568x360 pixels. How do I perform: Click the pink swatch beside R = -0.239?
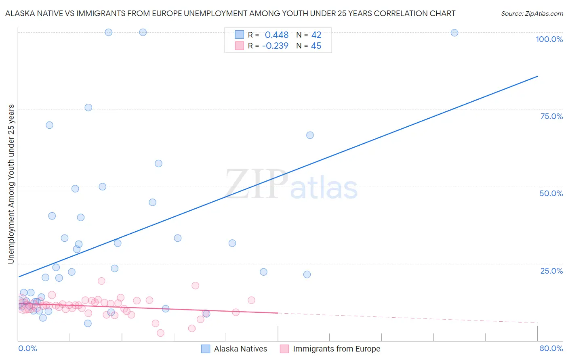click(240, 46)
